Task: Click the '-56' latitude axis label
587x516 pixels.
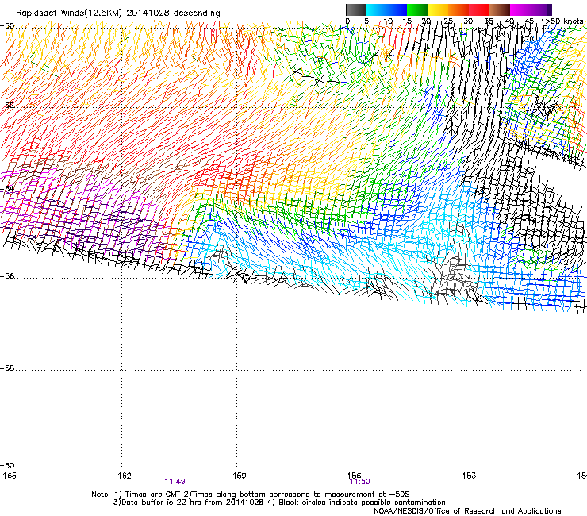Action: (x=7, y=276)
